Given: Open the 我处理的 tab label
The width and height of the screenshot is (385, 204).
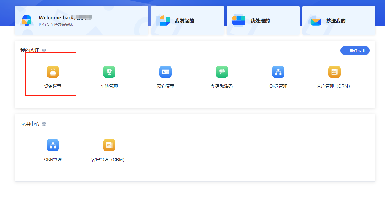Looking at the screenshot, I should coord(260,21).
